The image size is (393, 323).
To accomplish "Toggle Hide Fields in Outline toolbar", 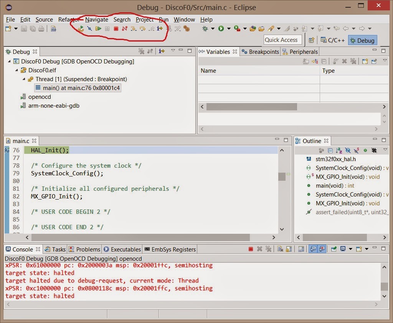I will point(348,150).
